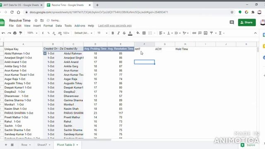Open zoom level 100% dropdown

(x=32, y=33)
